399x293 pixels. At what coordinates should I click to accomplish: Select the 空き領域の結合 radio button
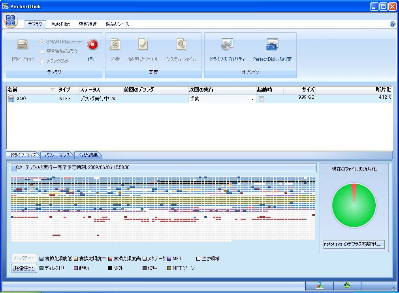tap(42, 51)
